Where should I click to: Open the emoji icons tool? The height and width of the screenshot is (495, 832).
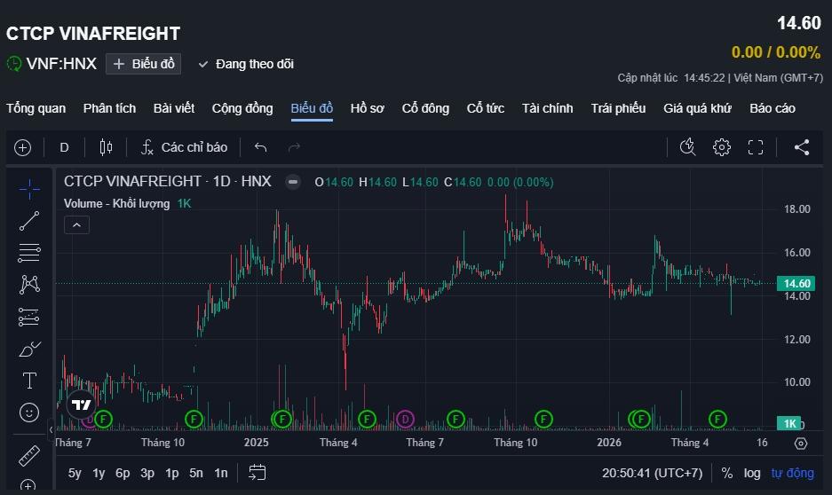click(x=29, y=412)
